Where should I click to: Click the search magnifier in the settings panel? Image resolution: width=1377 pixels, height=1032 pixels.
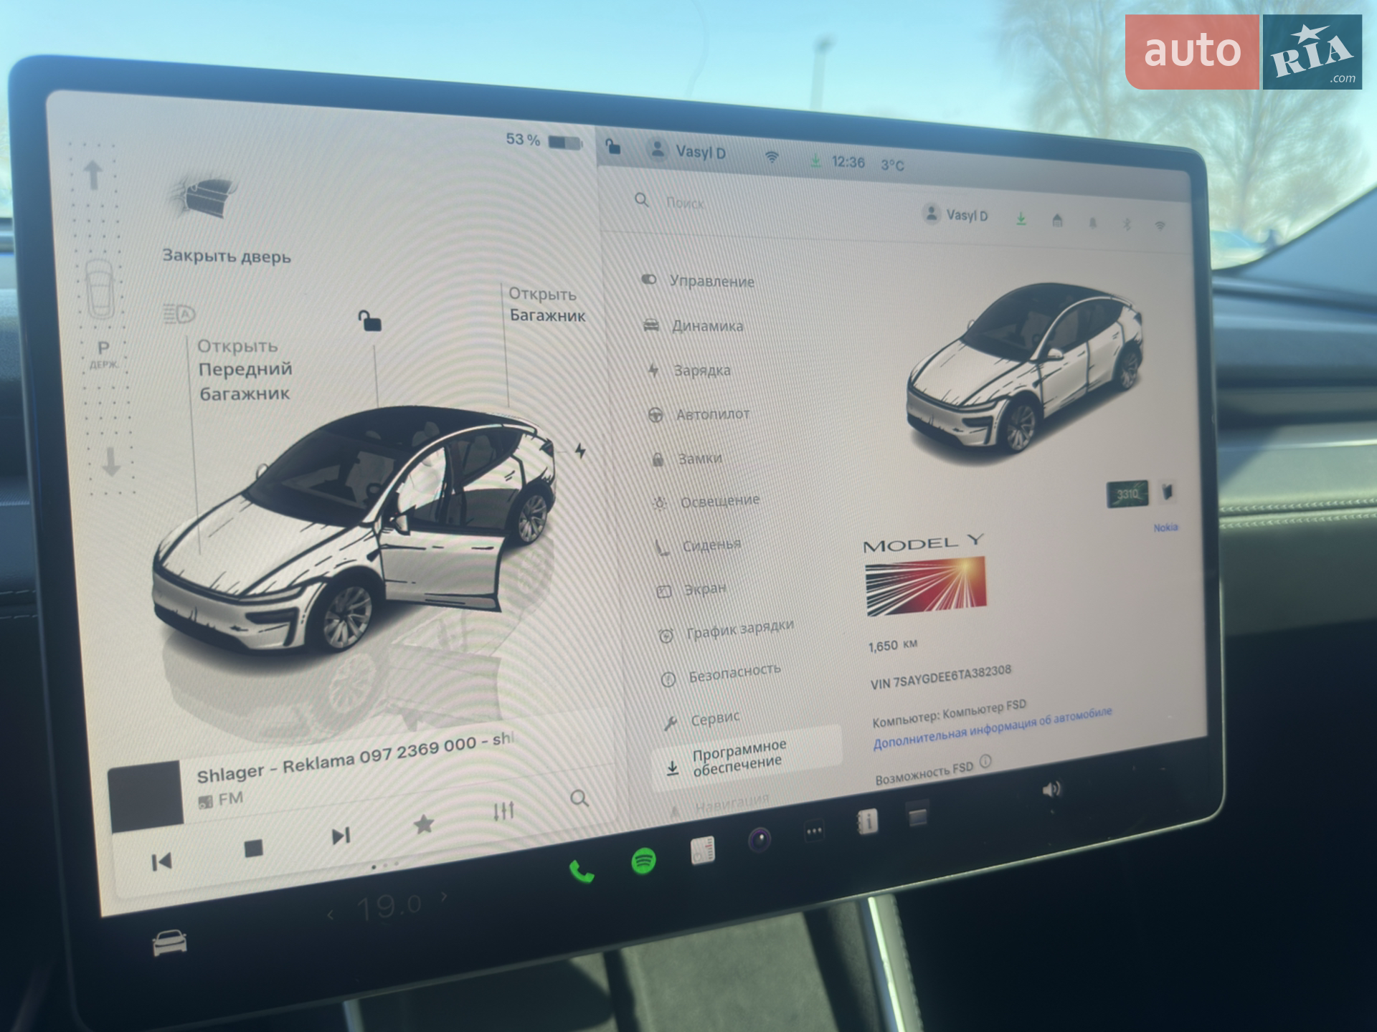coord(642,200)
